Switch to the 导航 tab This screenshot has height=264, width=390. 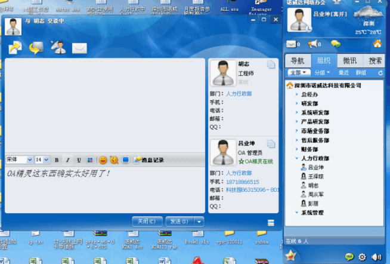(x=297, y=60)
